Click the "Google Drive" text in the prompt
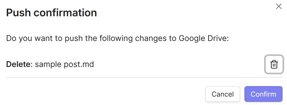 (x=204, y=38)
